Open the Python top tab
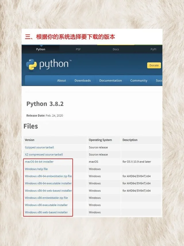The image size is (184, 246). [41, 49]
